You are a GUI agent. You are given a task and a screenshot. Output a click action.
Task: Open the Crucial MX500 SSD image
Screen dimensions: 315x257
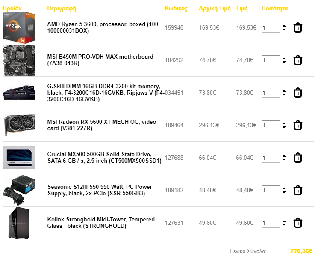[x=19, y=158]
